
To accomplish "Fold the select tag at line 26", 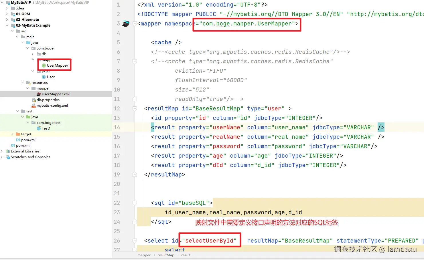I will [x=135, y=241].
